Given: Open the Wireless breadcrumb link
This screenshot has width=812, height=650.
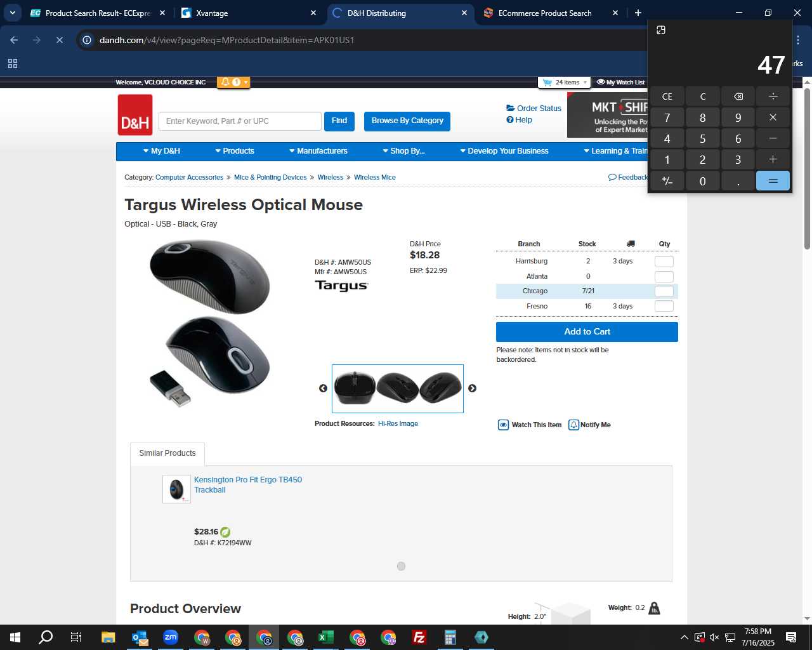Looking at the screenshot, I should coord(331,178).
